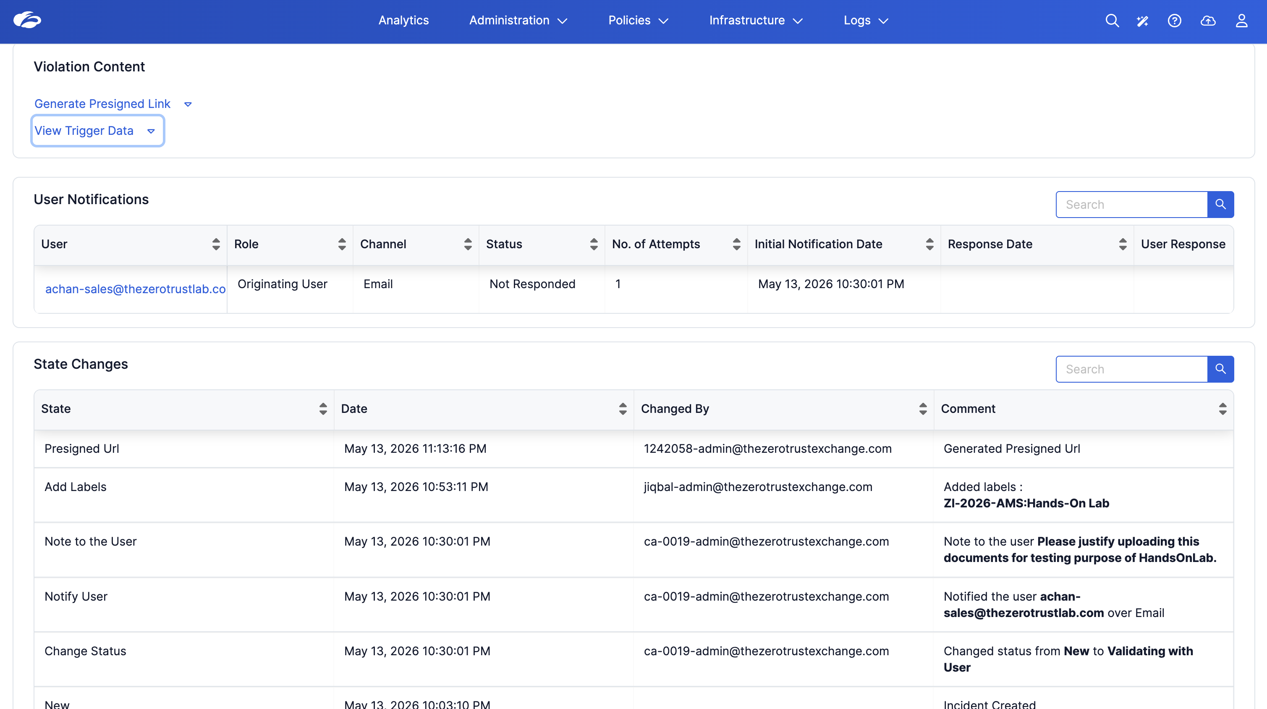Open achan-sales@thezerotrustlab user link
The height and width of the screenshot is (709, 1267).
[x=135, y=289]
